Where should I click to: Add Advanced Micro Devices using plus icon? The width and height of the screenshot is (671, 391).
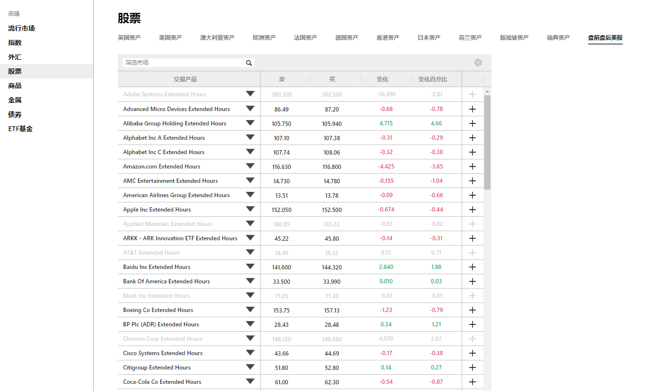pos(472,109)
